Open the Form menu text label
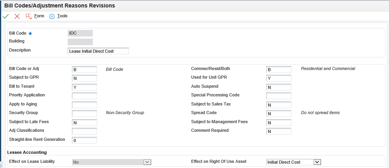The image size is (389, 168). 39,16
